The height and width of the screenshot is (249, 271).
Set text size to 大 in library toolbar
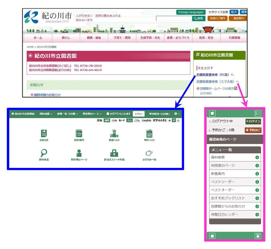[178, 120]
